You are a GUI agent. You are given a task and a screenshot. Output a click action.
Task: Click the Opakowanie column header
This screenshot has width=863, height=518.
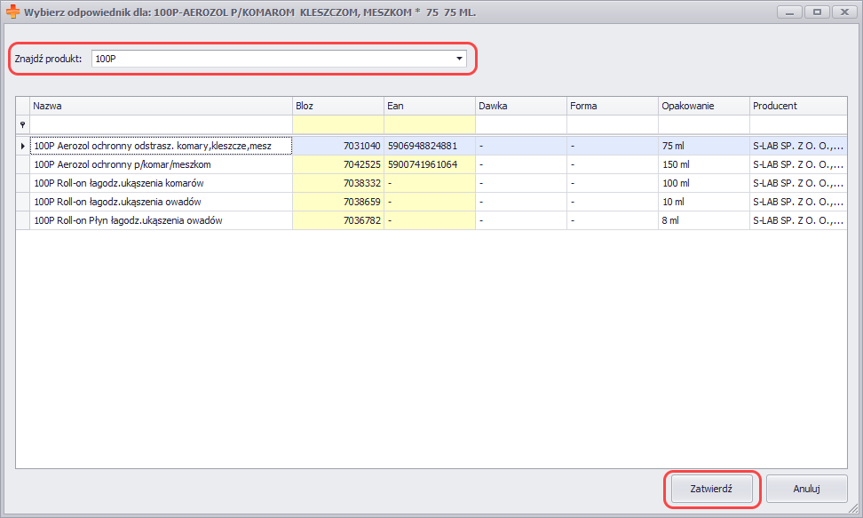click(703, 106)
